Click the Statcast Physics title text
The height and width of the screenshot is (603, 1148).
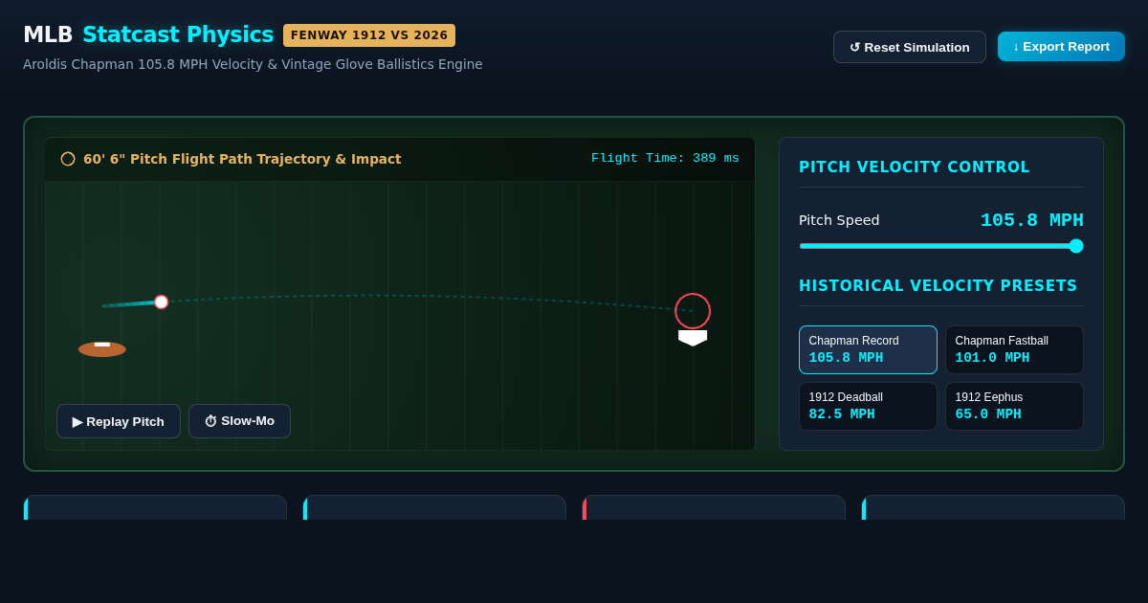(178, 34)
